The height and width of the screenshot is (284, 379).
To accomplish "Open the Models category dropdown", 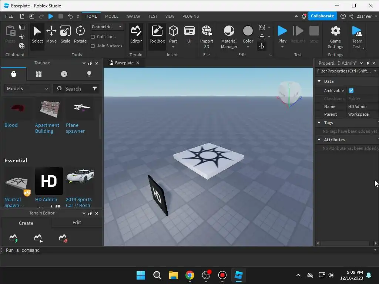I will click(27, 89).
